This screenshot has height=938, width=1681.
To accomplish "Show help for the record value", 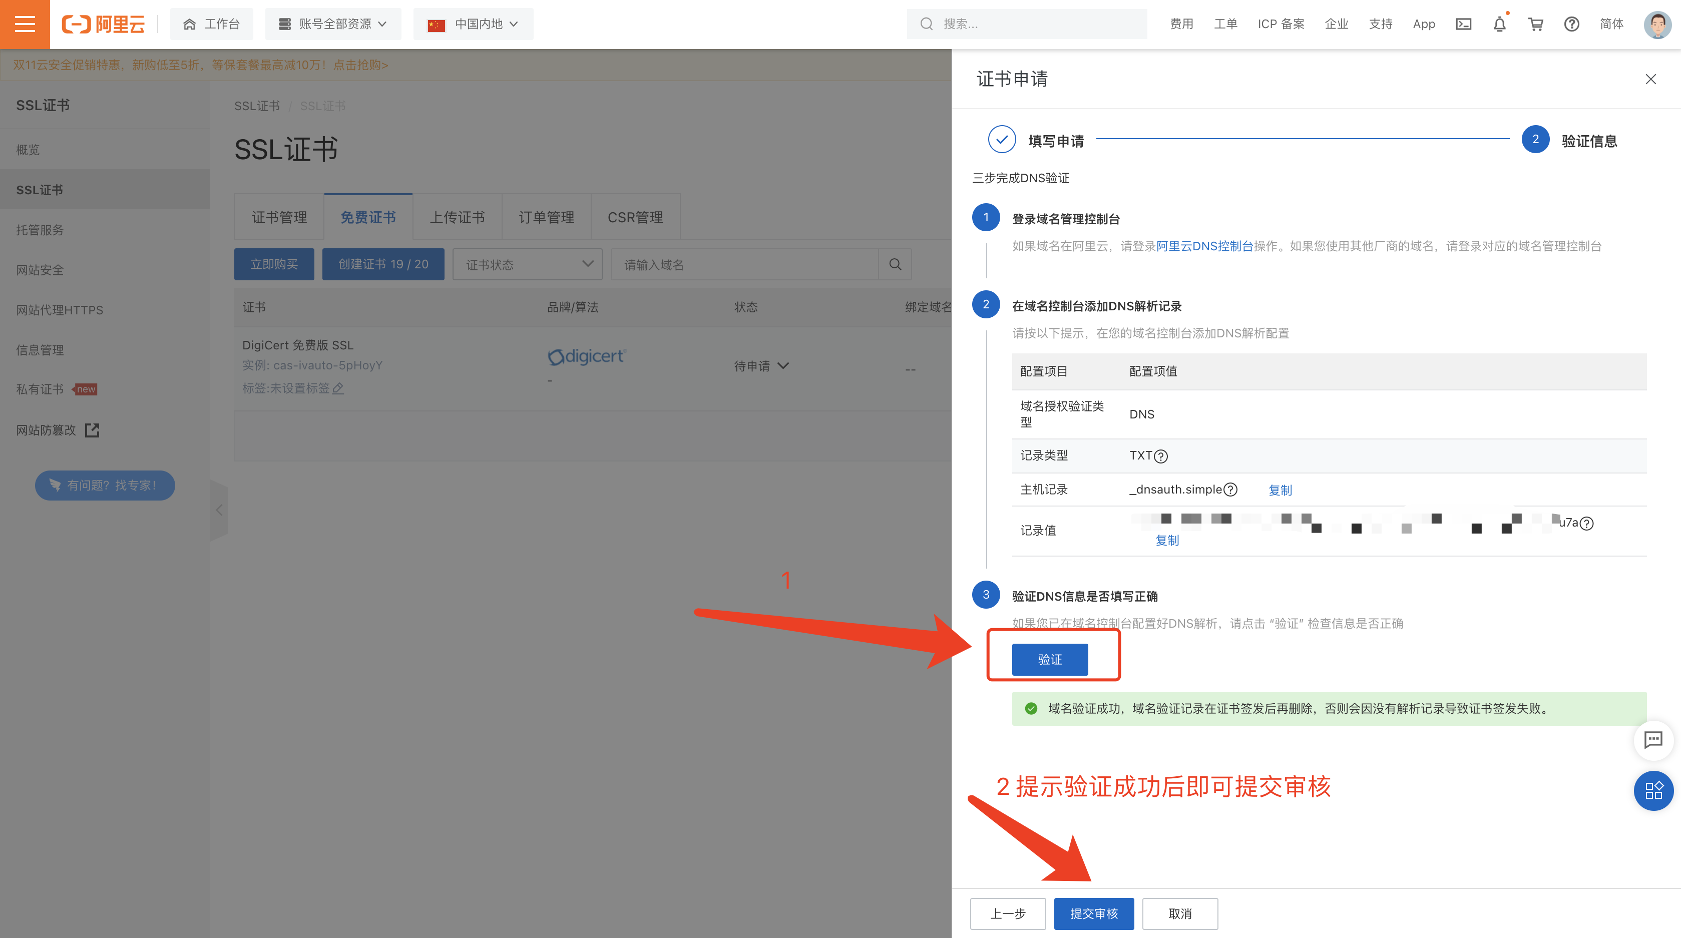I will (1586, 523).
